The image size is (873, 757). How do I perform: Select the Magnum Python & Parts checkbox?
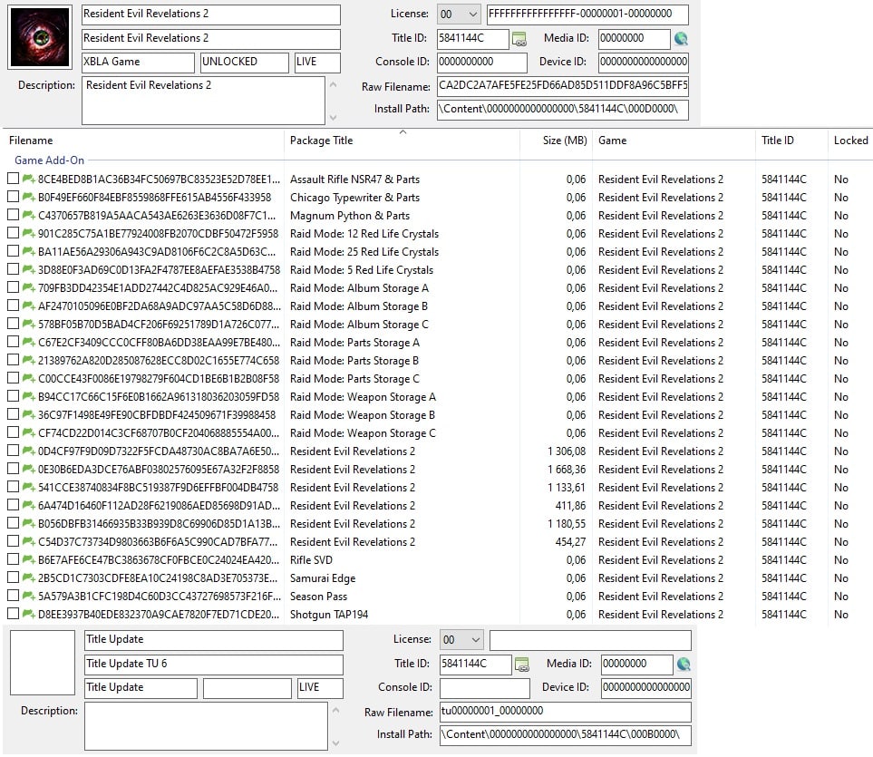point(13,214)
